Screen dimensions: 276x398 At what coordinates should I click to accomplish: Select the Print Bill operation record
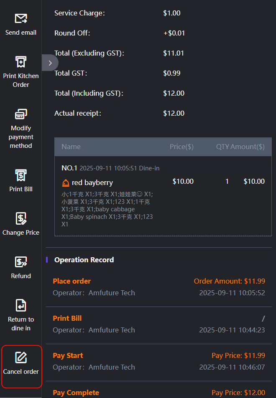click(x=67, y=318)
